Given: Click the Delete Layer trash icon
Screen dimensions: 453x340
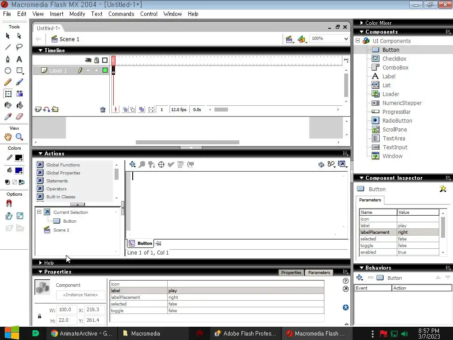Looking at the screenshot, I should [x=103, y=110].
